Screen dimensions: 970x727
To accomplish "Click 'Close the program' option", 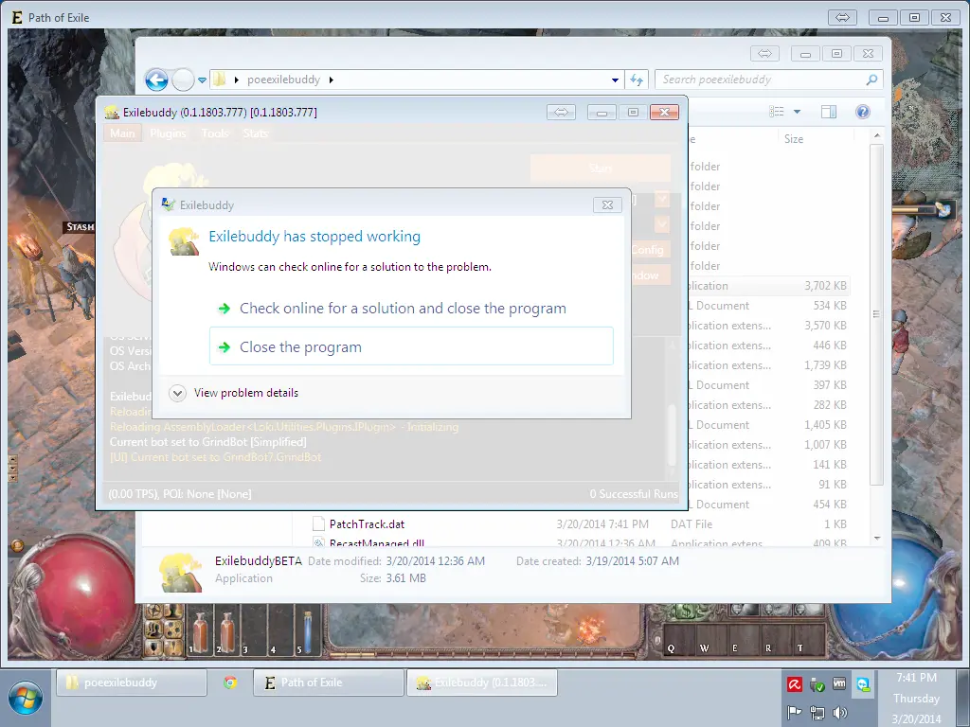I will pyautogui.click(x=300, y=347).
